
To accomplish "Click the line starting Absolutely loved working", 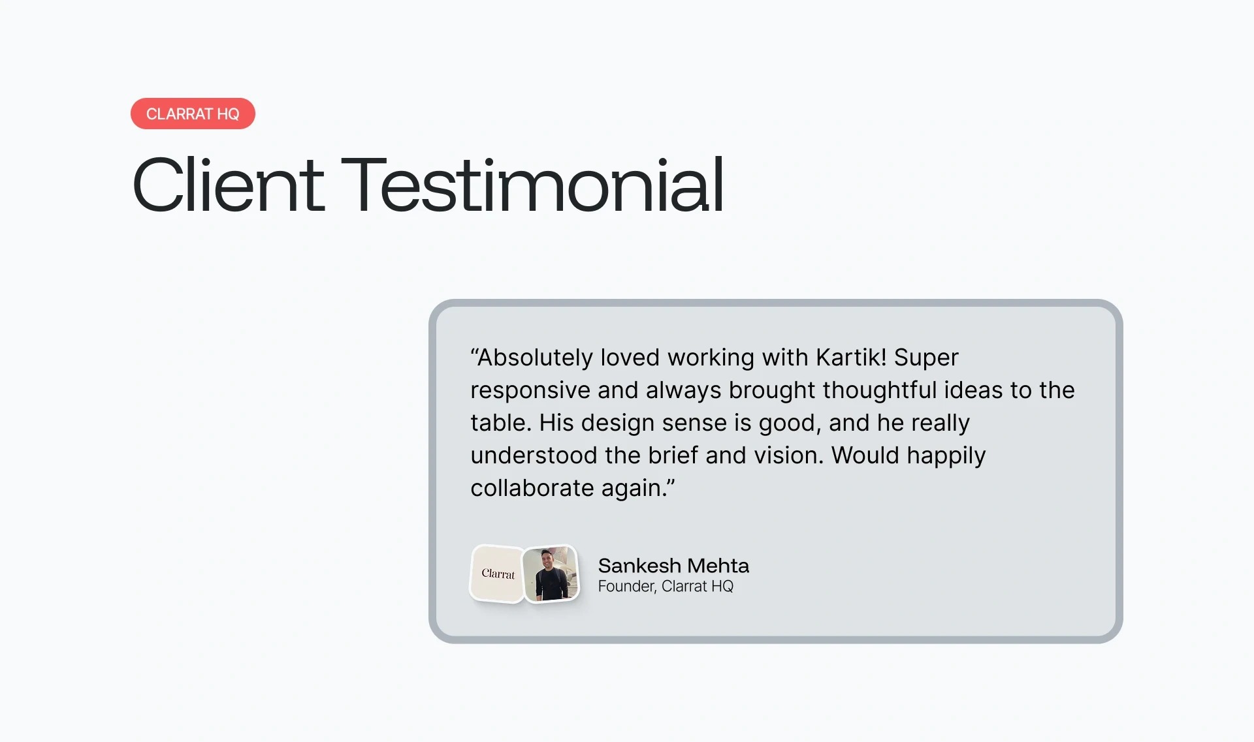I will coord(715,358).
